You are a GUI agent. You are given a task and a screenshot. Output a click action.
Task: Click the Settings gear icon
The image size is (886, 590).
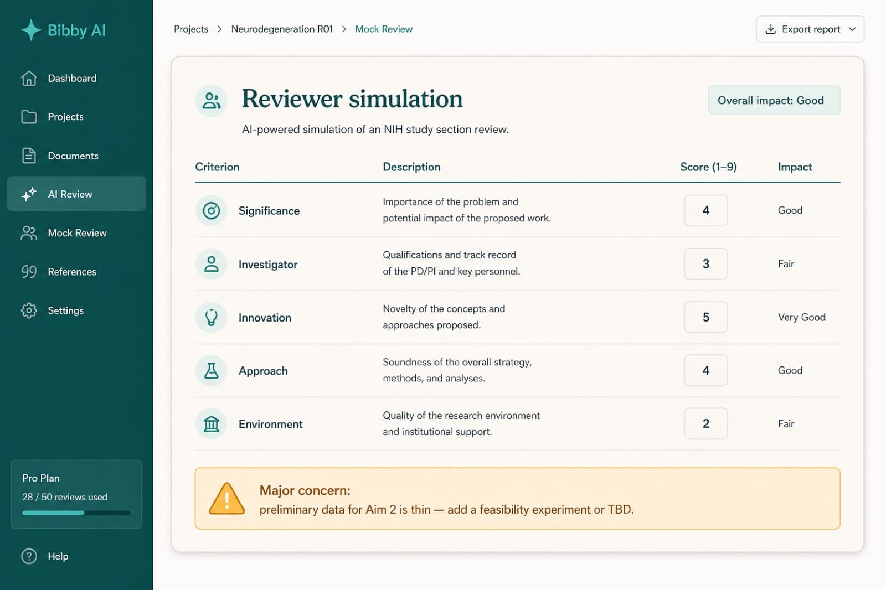(29, 310)
